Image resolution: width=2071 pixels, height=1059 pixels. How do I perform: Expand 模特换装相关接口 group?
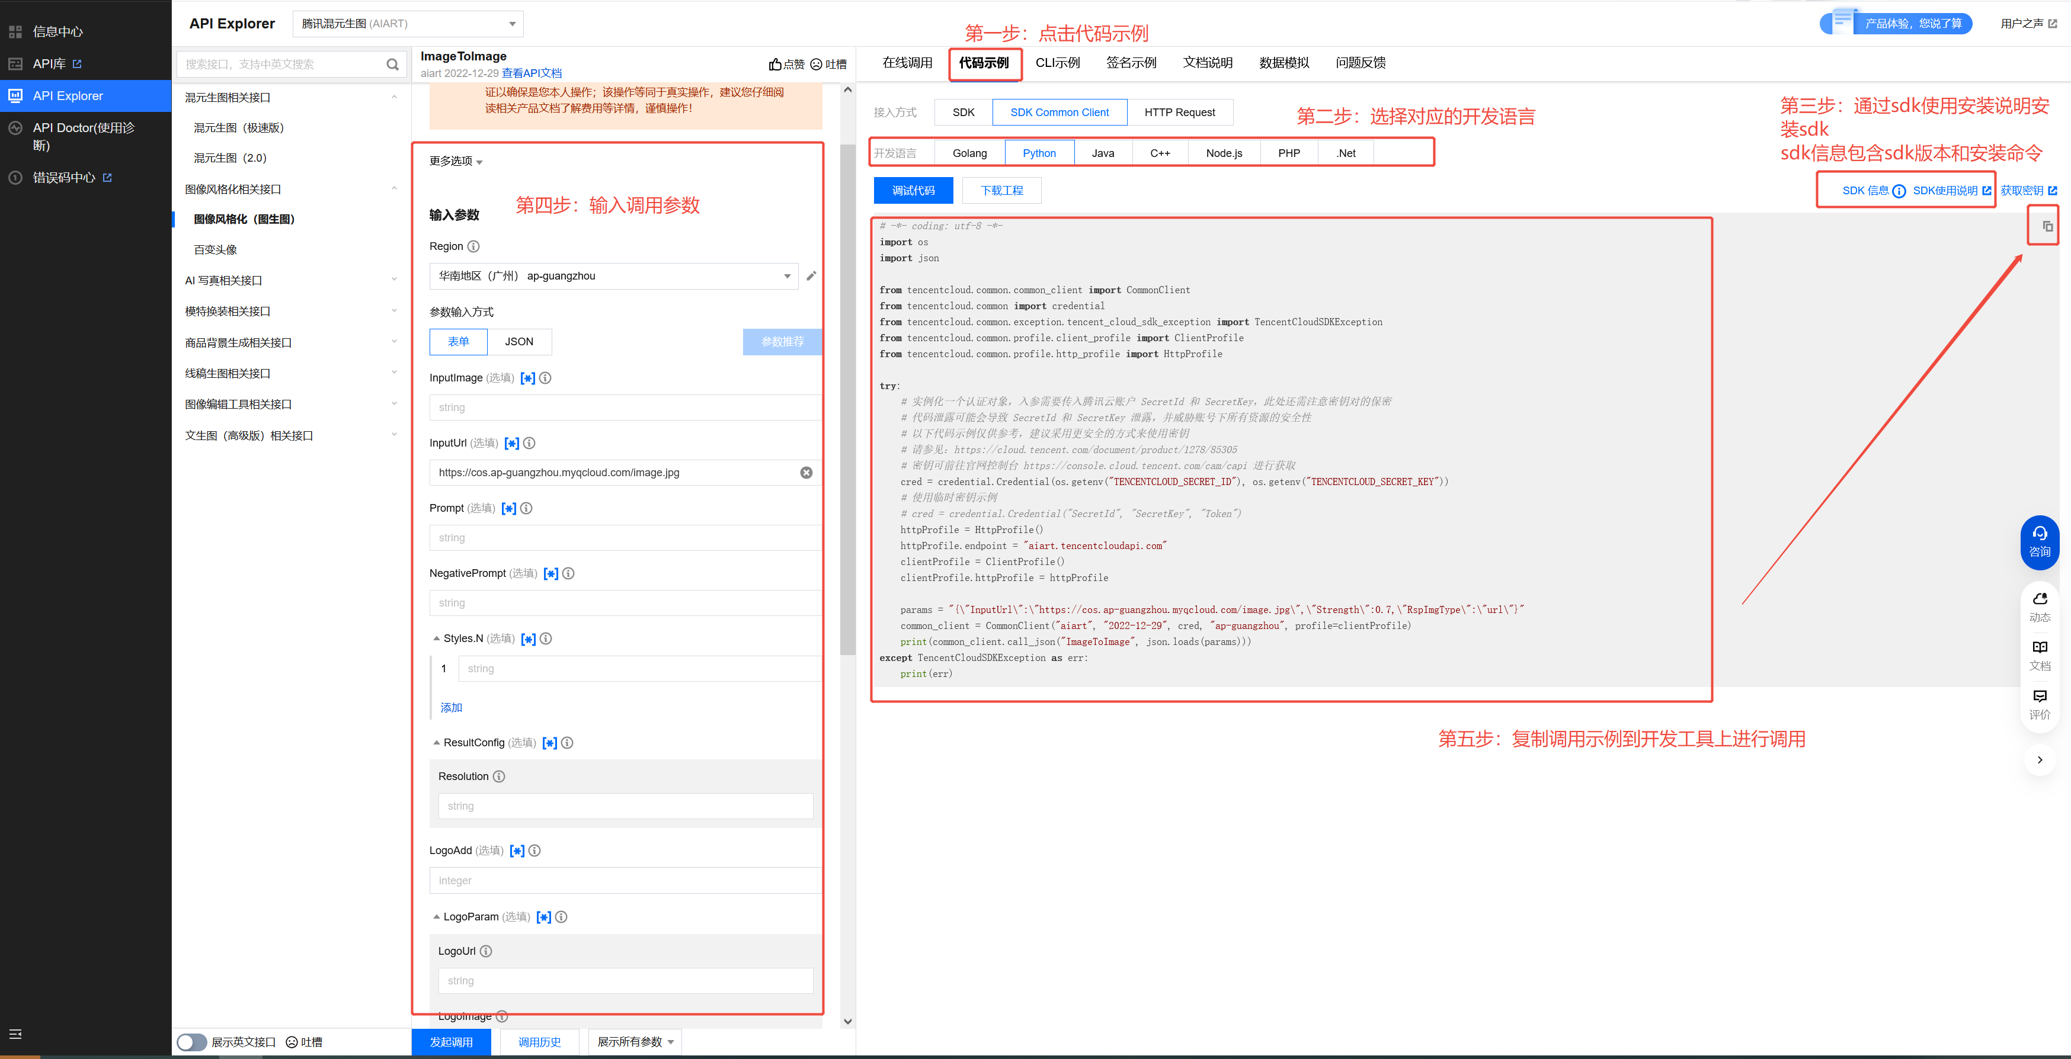click(x=394, y=311)
